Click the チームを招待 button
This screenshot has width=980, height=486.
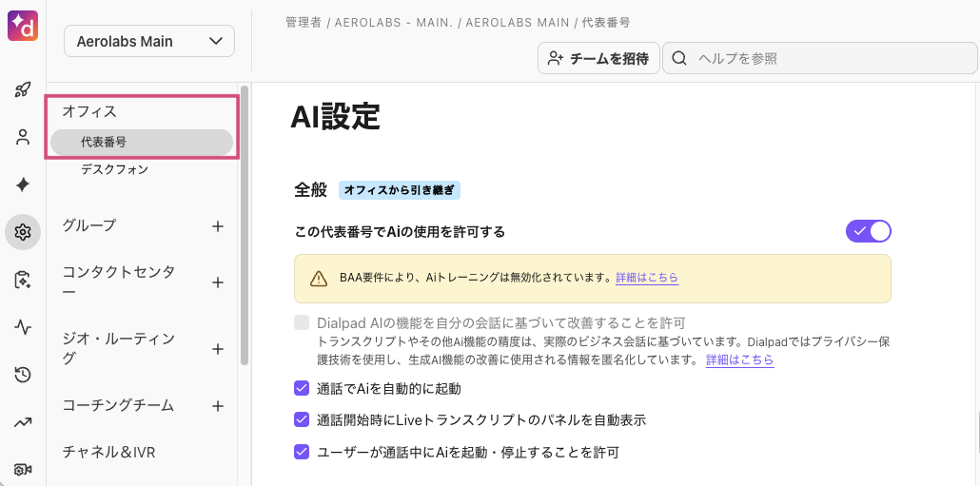[598, 59]
